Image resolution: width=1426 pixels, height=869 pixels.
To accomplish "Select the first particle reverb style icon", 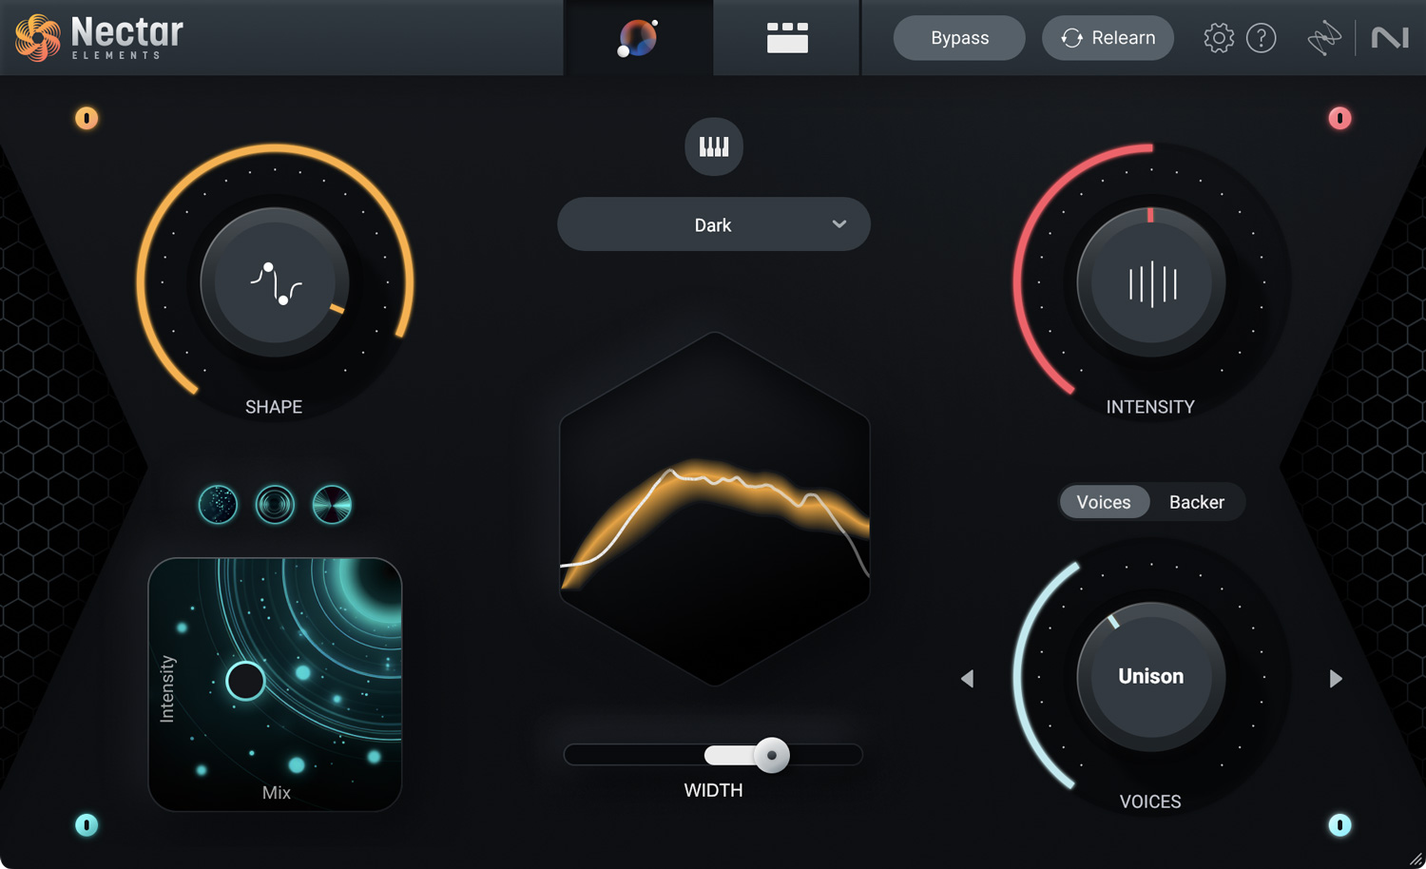I will click(218, 504).
